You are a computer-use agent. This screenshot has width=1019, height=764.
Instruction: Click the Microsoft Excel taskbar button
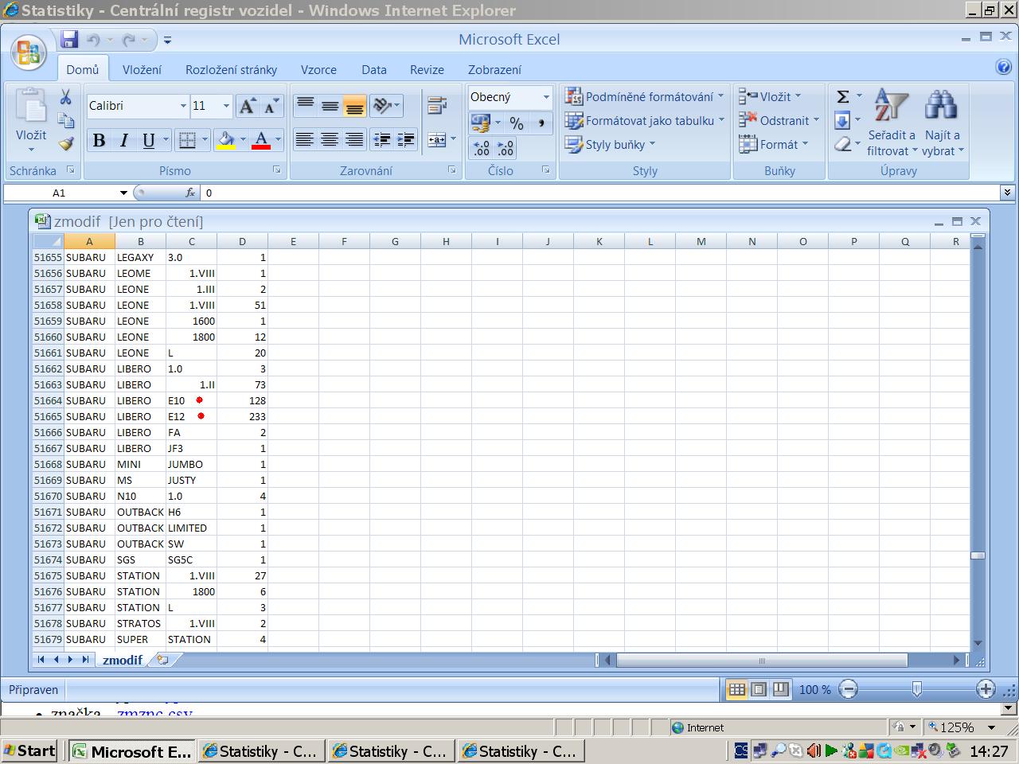[131, 750]
